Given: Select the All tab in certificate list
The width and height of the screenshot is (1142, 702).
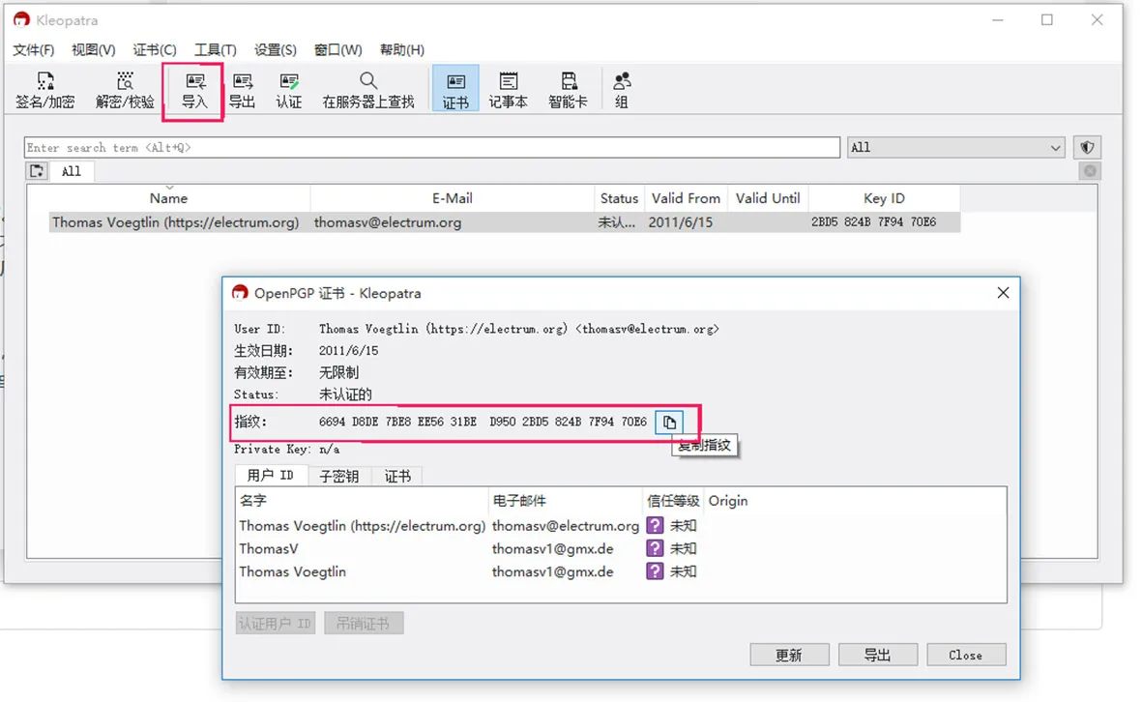Looking at the screenshot, I should [x=71, y=171].
